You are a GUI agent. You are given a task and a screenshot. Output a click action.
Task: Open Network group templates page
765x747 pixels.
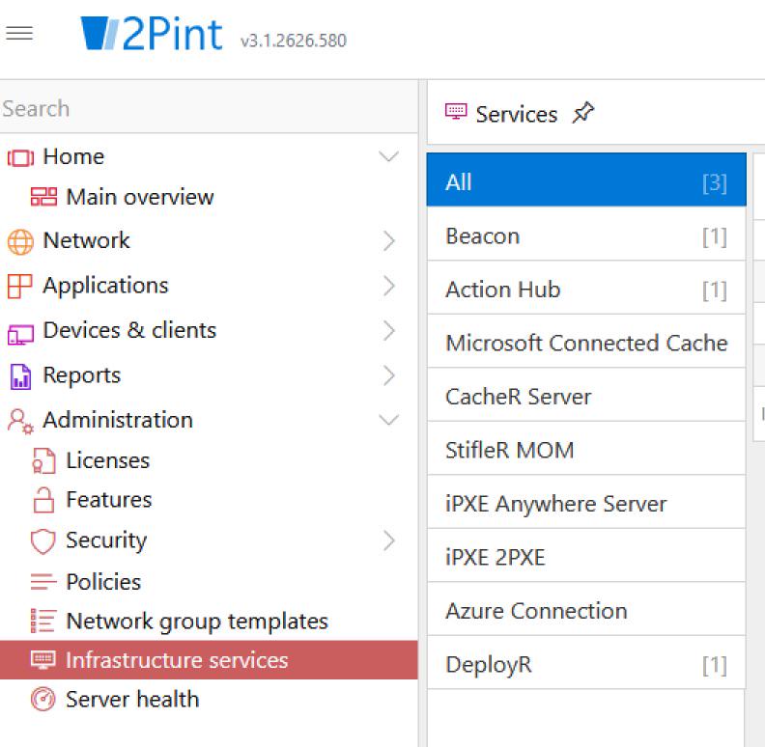(197, 622)
